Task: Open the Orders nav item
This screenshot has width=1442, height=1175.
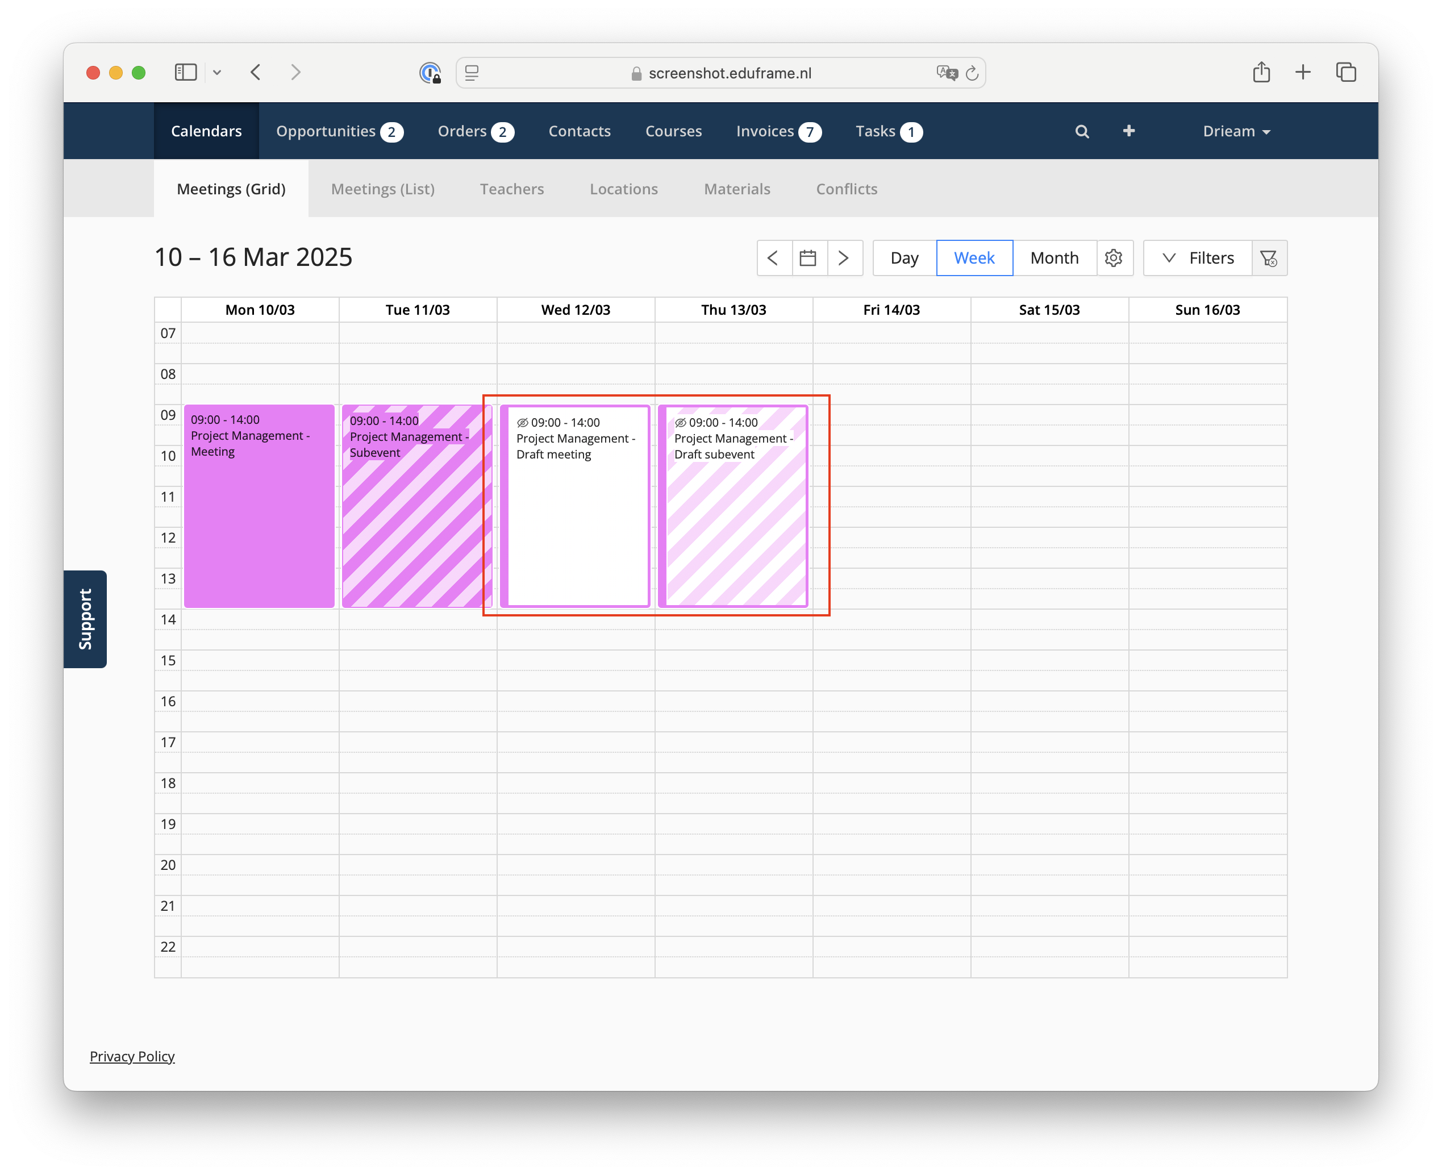Action: pos(476,131)
